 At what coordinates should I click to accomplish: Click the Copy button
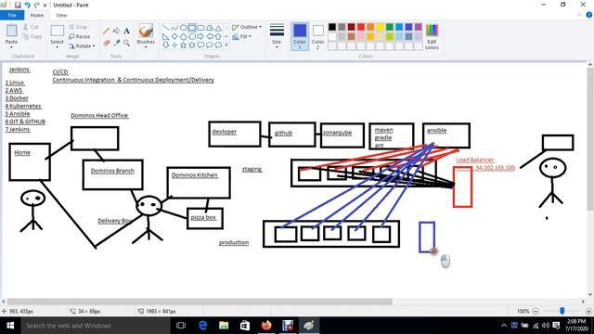tap(32, 36)
